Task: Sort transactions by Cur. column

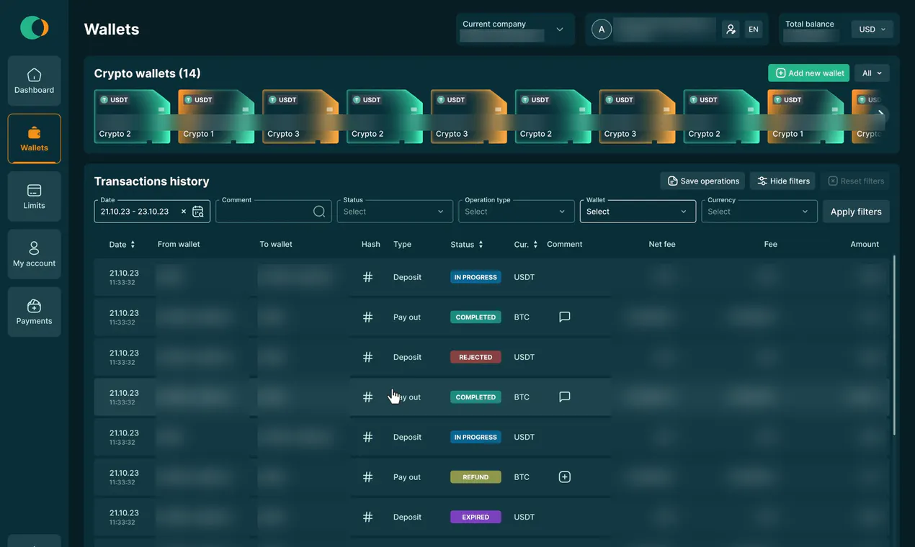Action: [526, 245]
